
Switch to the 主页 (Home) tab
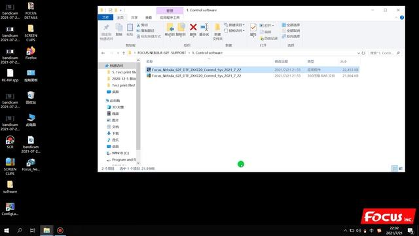click(x=120, y=18)
